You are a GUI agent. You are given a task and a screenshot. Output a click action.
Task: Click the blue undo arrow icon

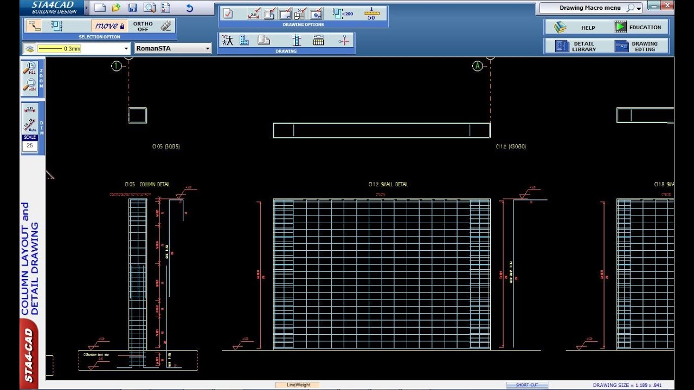tap(189, 8)
